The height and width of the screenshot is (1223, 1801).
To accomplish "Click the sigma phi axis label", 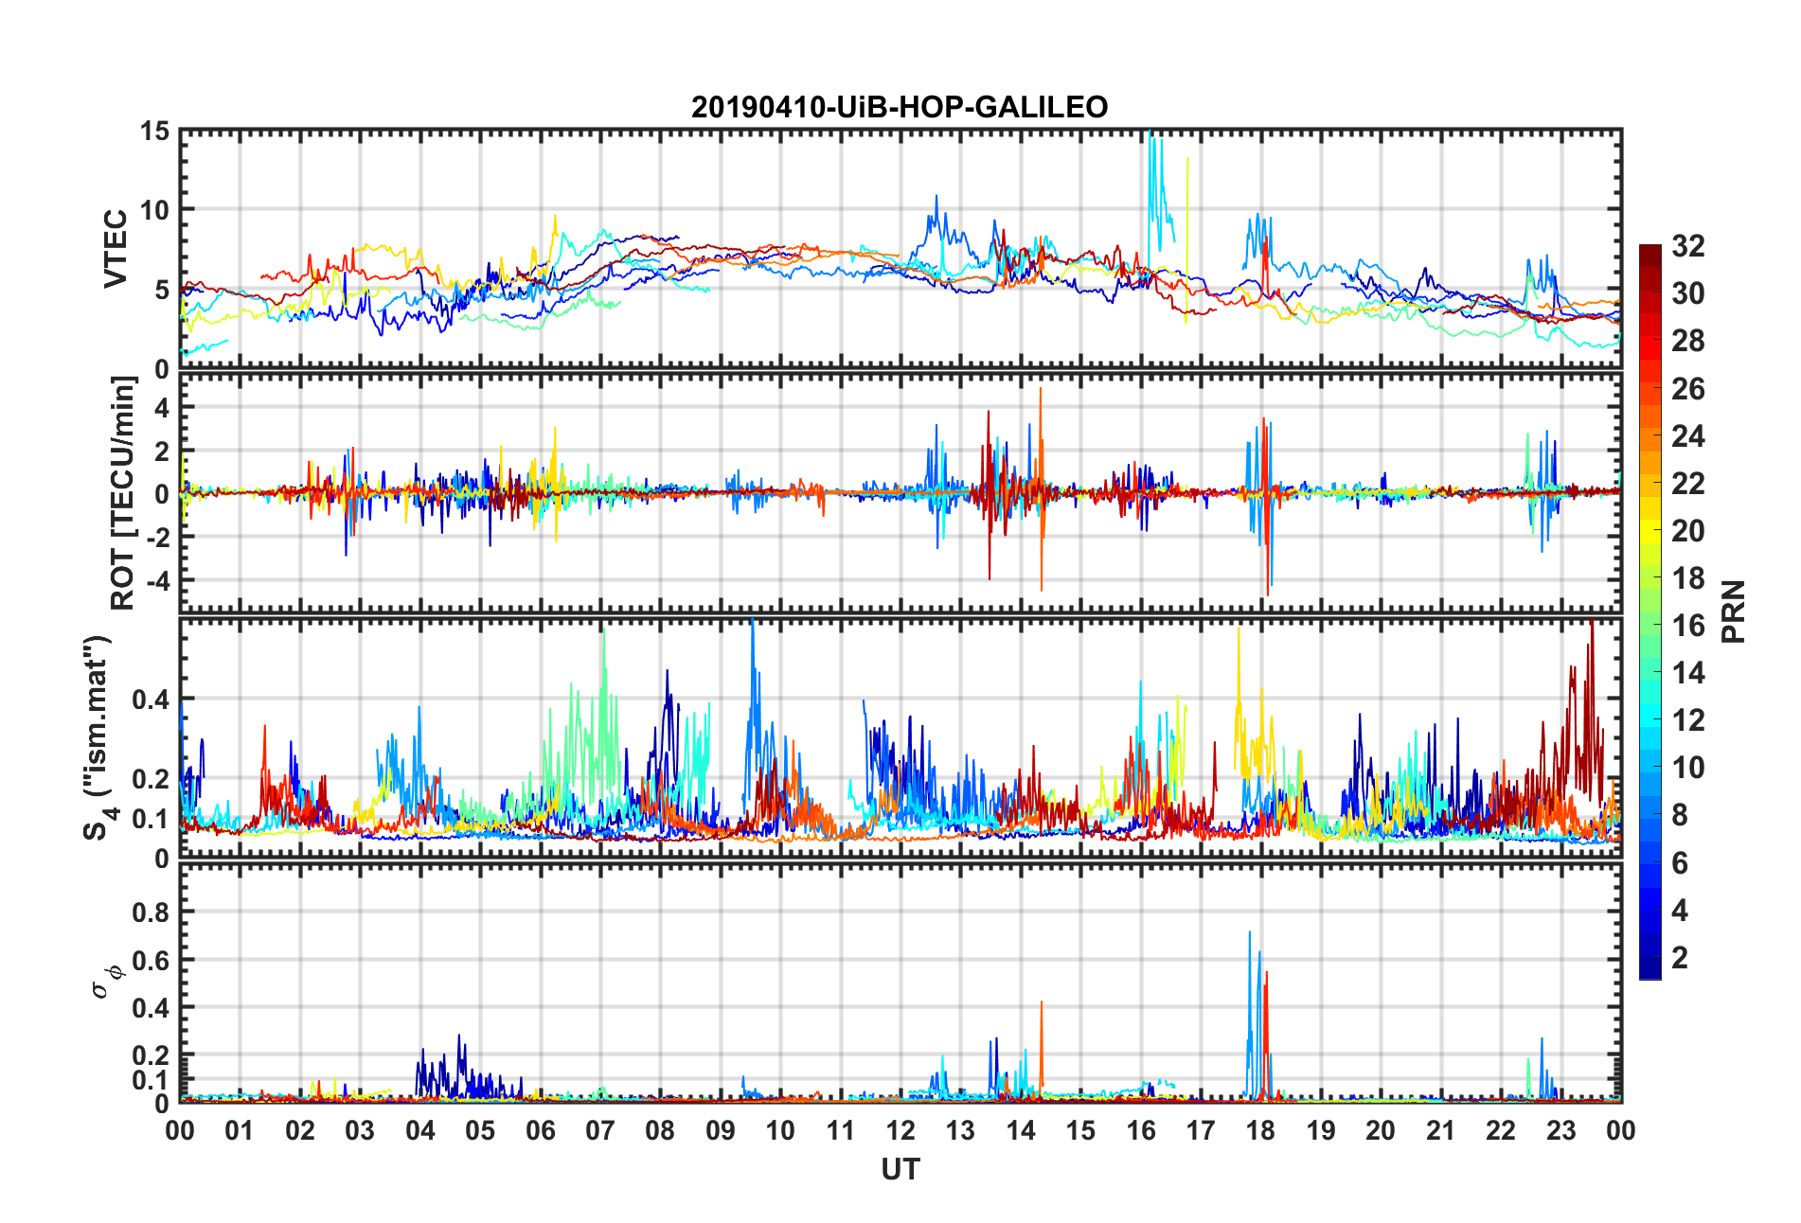I will (105, 982).
